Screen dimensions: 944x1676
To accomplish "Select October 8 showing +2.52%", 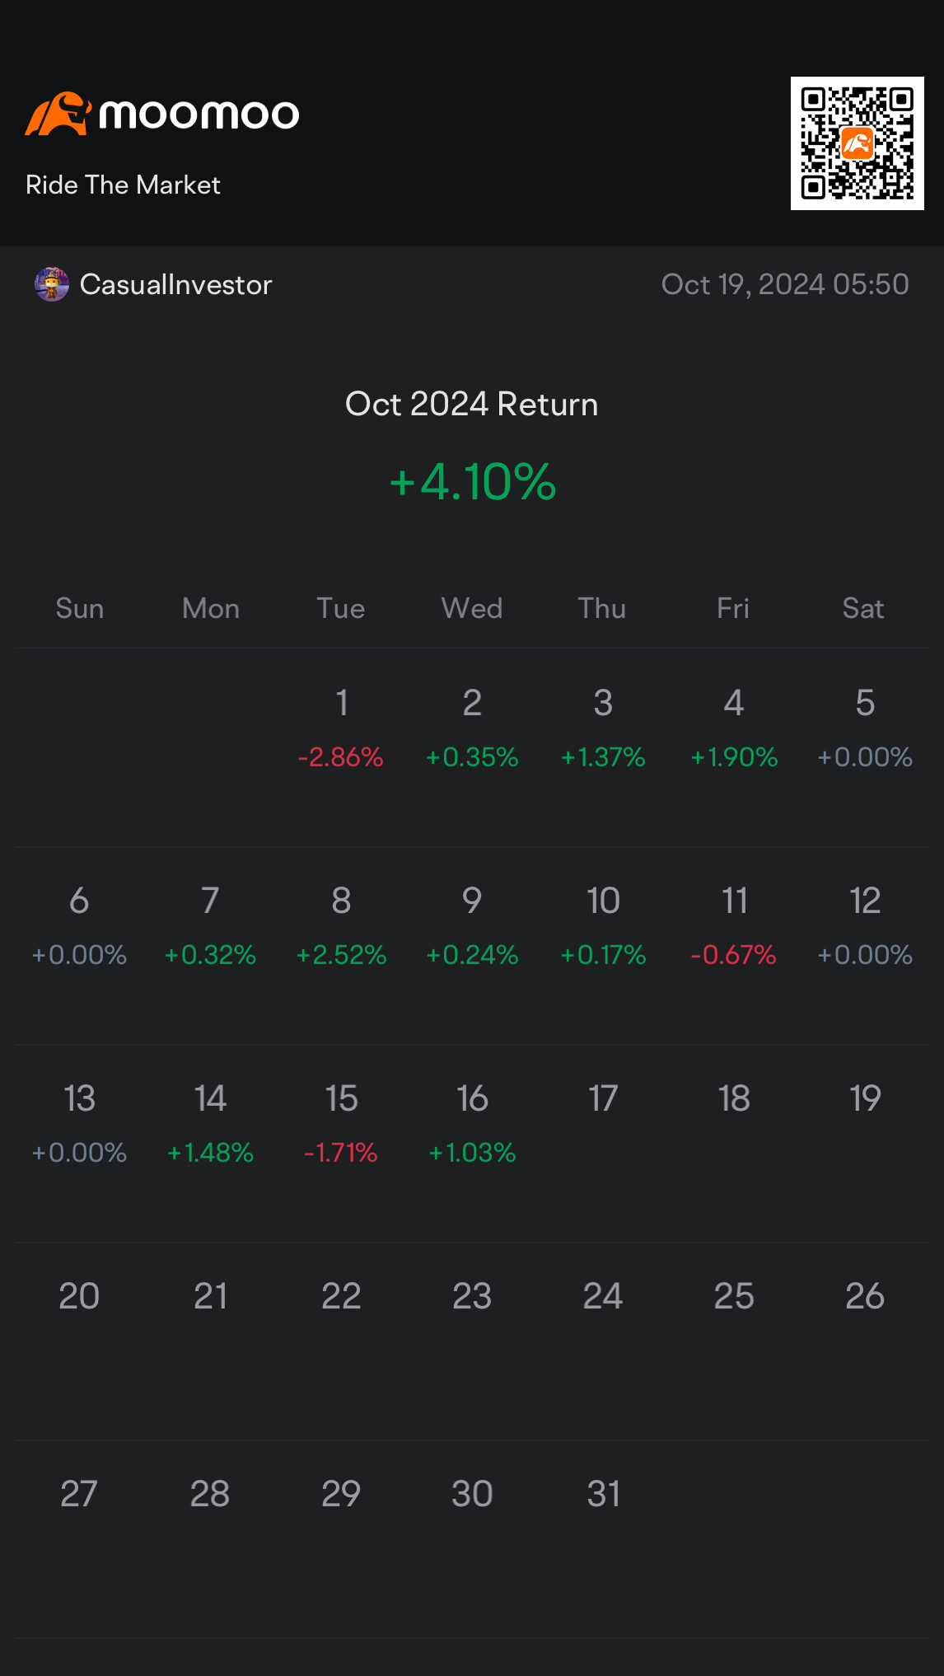I will [x=341, y=926].
